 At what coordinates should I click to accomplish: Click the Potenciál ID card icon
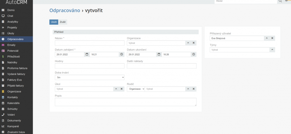(3, 51)
